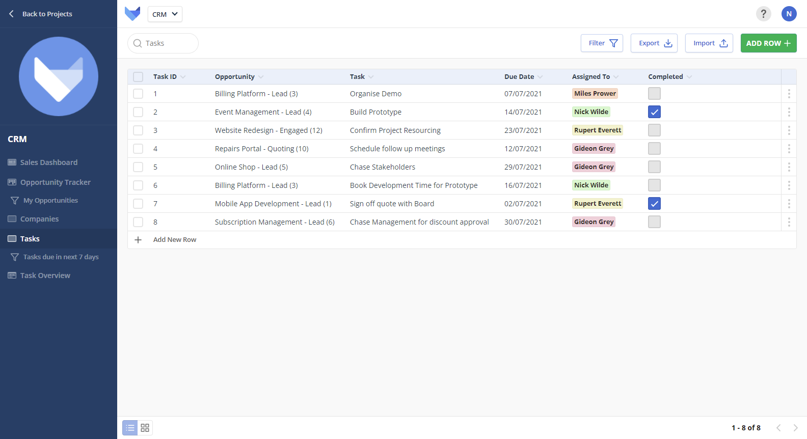Open Sales Dashboard in sidebar
The height and width of the screenshot is (439, 807).
coord(49,162)
